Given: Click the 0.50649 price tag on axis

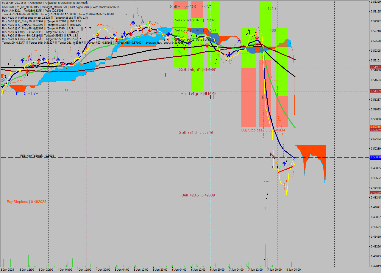Looking at the screenshot, I should [375, 130].
